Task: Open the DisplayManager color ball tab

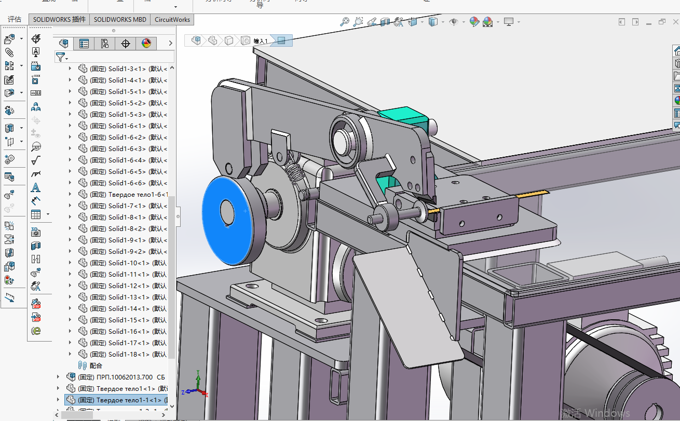Action: click(146, 44)
